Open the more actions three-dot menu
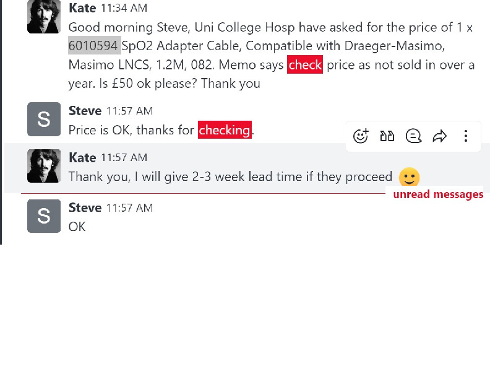This screenshot has height=379, width=490. (466, 136)
